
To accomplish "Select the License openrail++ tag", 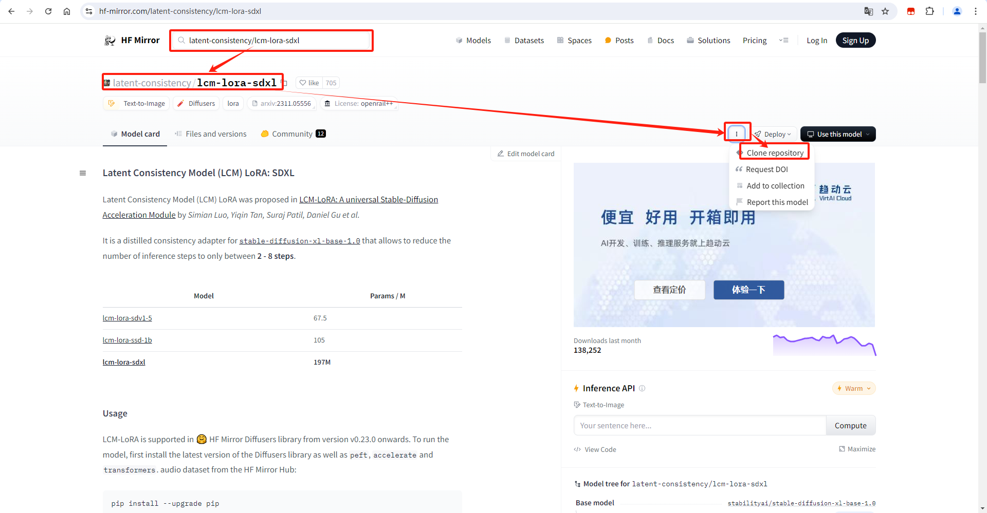I will pos(359,103).
